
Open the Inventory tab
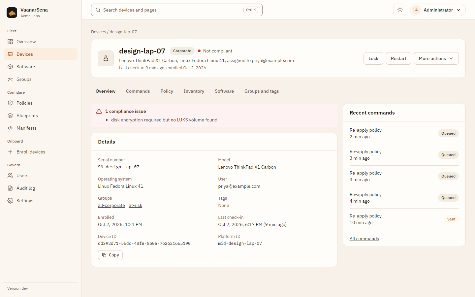194,91
